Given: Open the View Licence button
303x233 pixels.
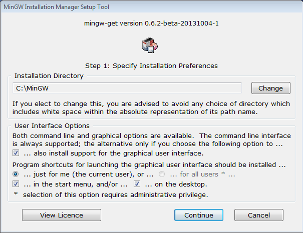Looking at the screenshot, I should (62, 215).
